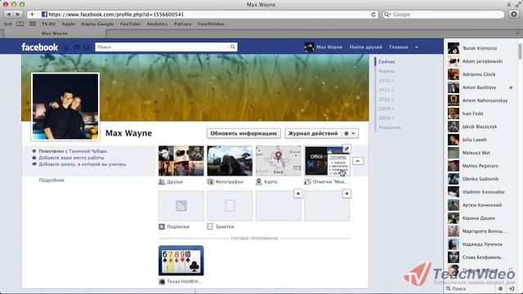Screen dimensions: 523x294
Task: Click the plus icon on fourth empty app tile
Action: pos(346,194)
